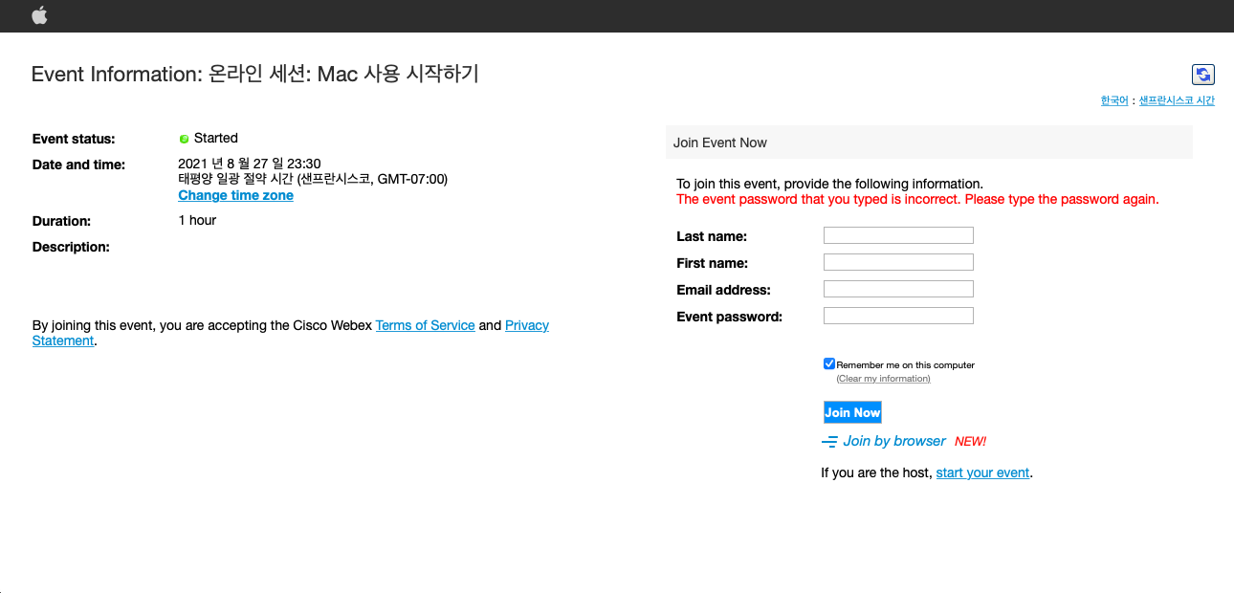The width and height of the screenshot is (1234, 593).
Task: Open the Privacy Statement link
Action: click(x=526, y=325)
